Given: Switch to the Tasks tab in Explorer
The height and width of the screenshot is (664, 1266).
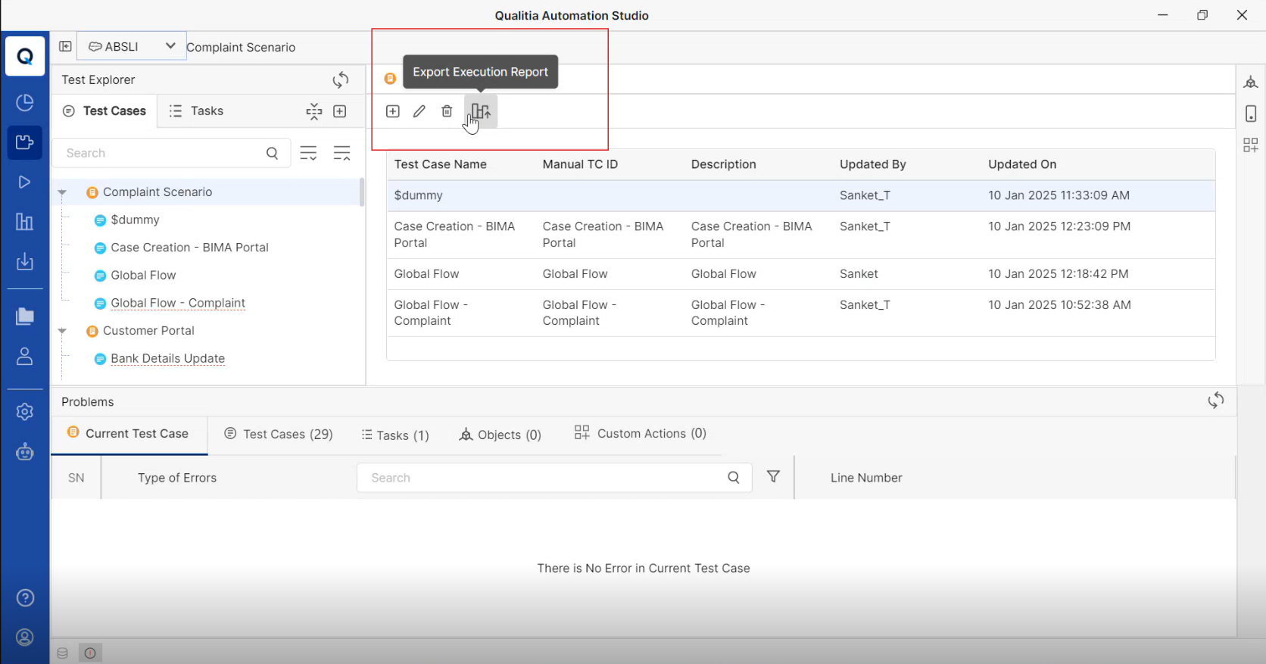Looking at the screenshot, I should (x=196, y=111).
